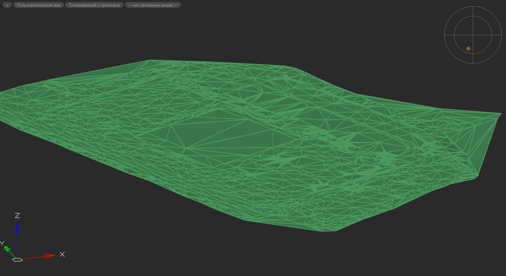This screenshot has width=506, height=276.
Task: Click the topmost peak vertex of the surface
Action: click(x=150, y=60)
